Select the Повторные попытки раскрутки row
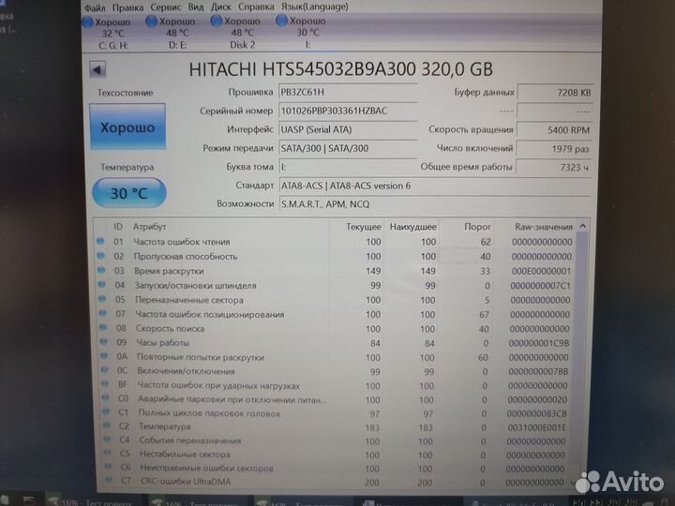 335,357
